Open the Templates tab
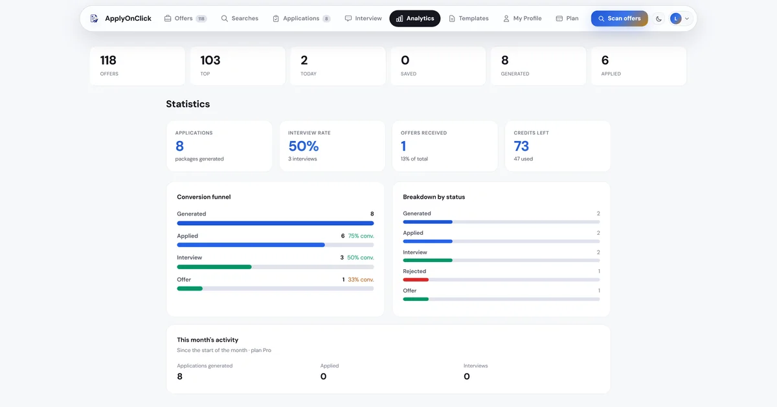The image size is (777, 407). (469, 19)
